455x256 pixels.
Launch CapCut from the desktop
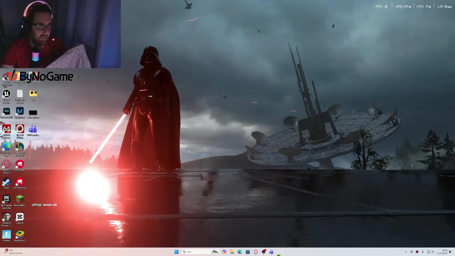point(20,219)
